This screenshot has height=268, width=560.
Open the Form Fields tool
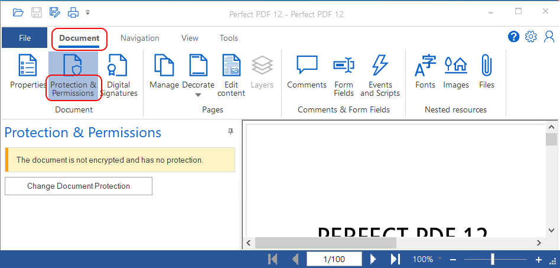tap(344, 75)
